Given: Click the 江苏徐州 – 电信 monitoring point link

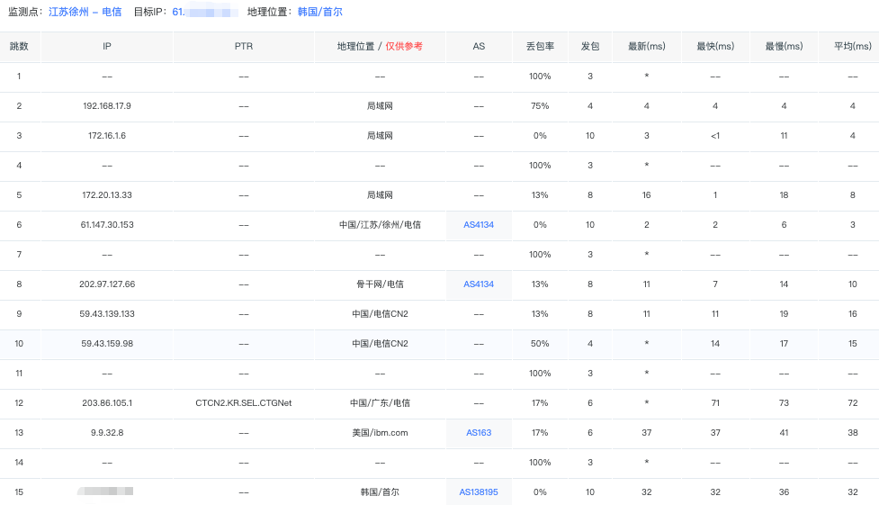Looking at the screenshot, I should click(x=85, y=12).
